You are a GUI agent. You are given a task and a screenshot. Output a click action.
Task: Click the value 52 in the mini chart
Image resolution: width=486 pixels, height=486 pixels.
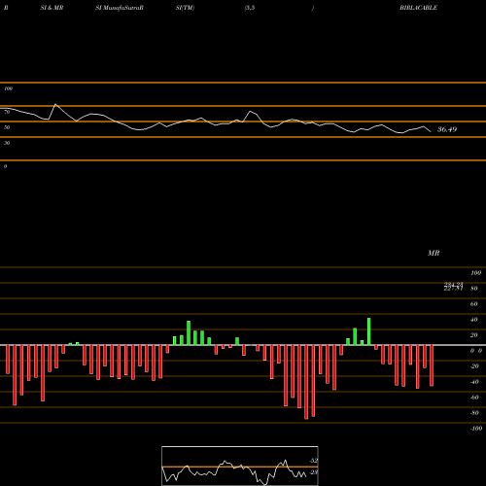click(x=314, y=461)
